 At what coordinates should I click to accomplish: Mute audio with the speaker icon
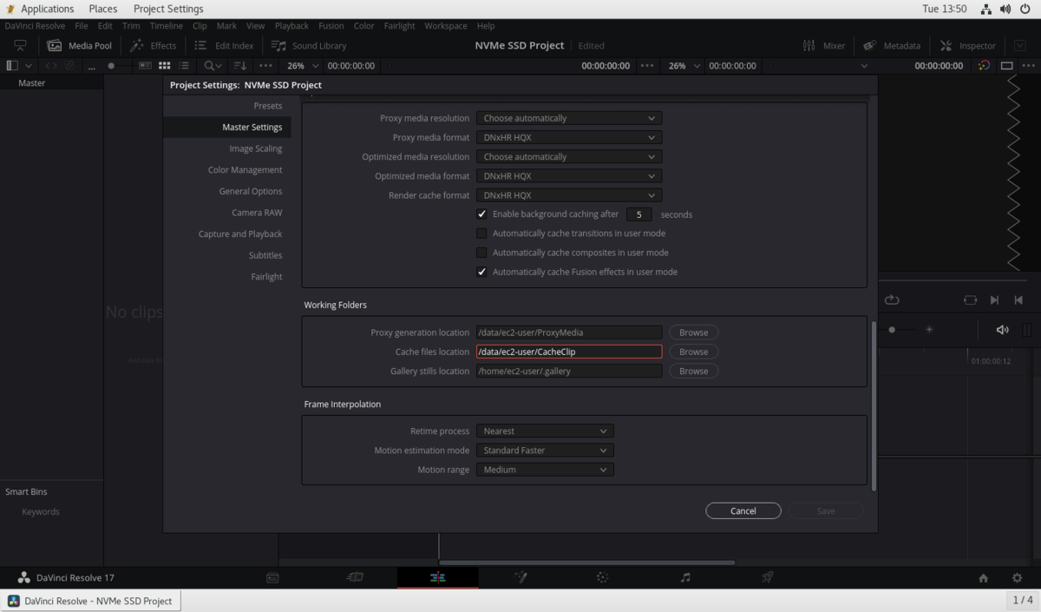pyautogui.click(x=1002, y=330)
